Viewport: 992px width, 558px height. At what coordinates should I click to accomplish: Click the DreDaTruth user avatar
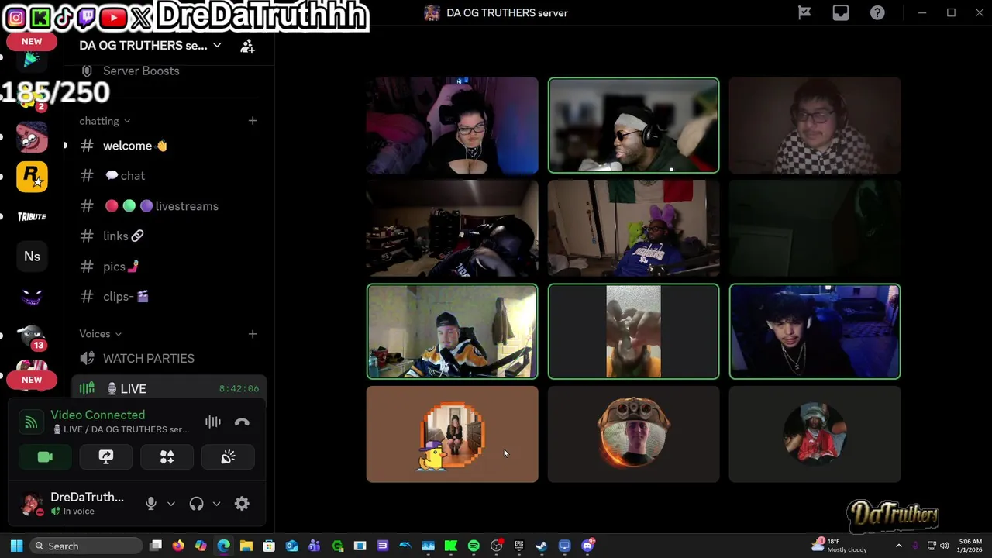[32, 504]
